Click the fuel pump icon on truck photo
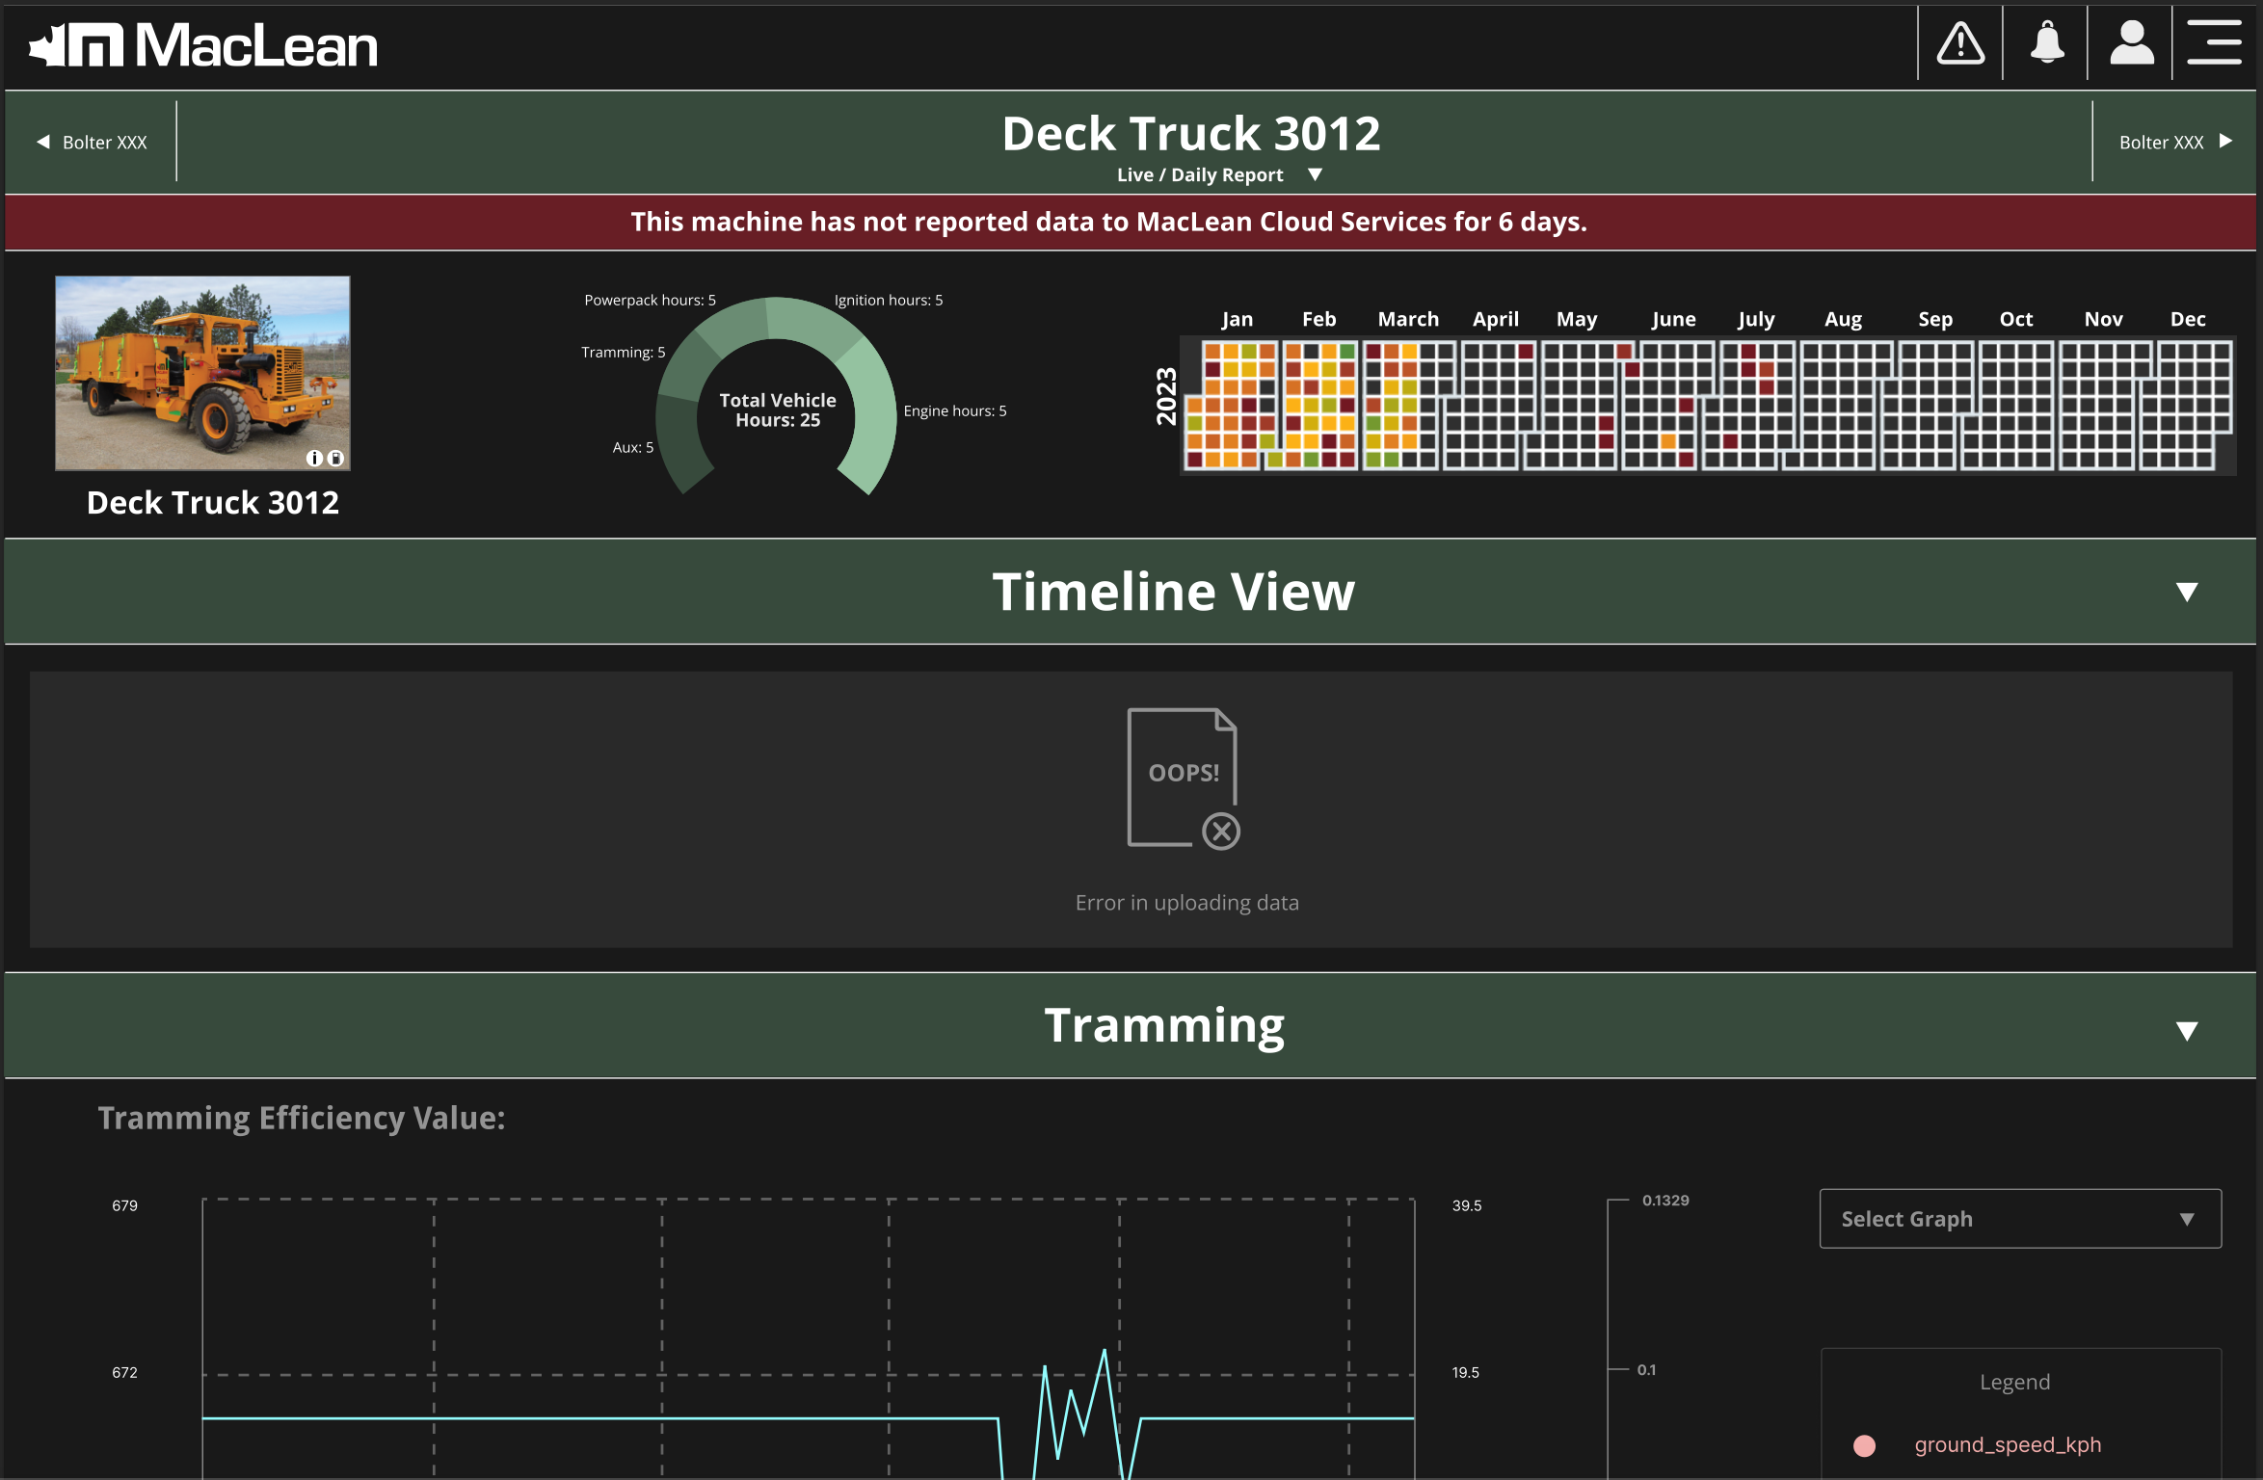Screen dimensions: 2263x1480 [335, 459]
